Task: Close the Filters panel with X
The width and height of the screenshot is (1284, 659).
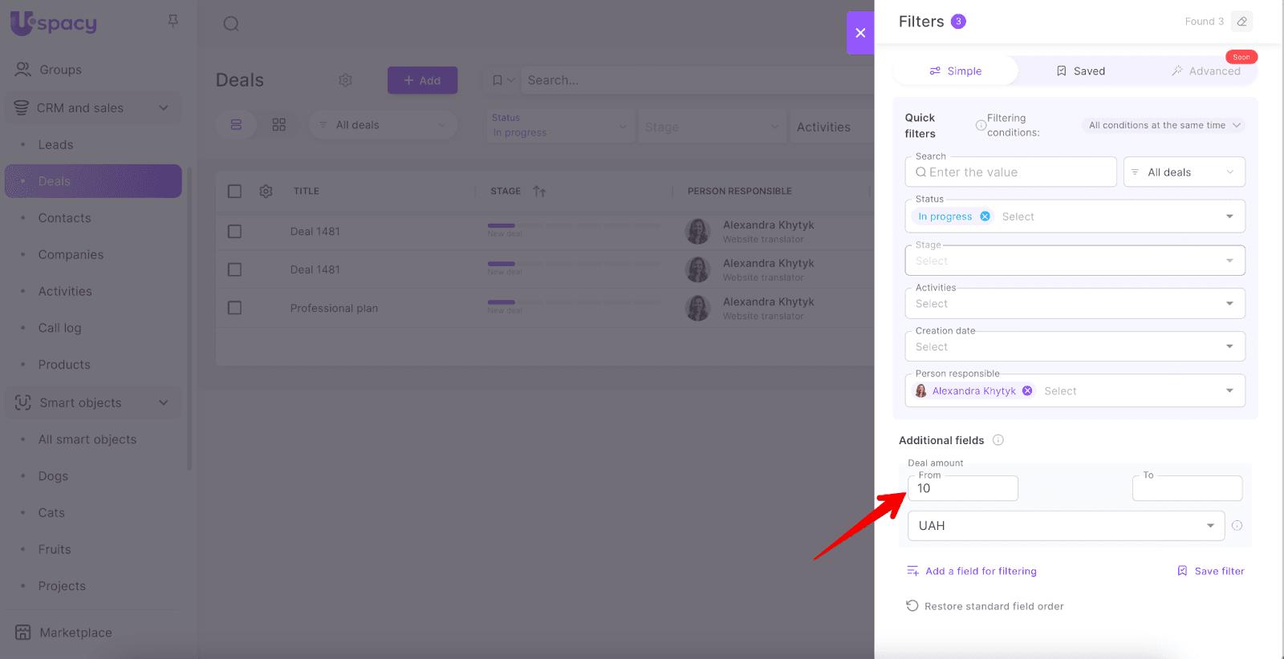Action: [860, 33]
